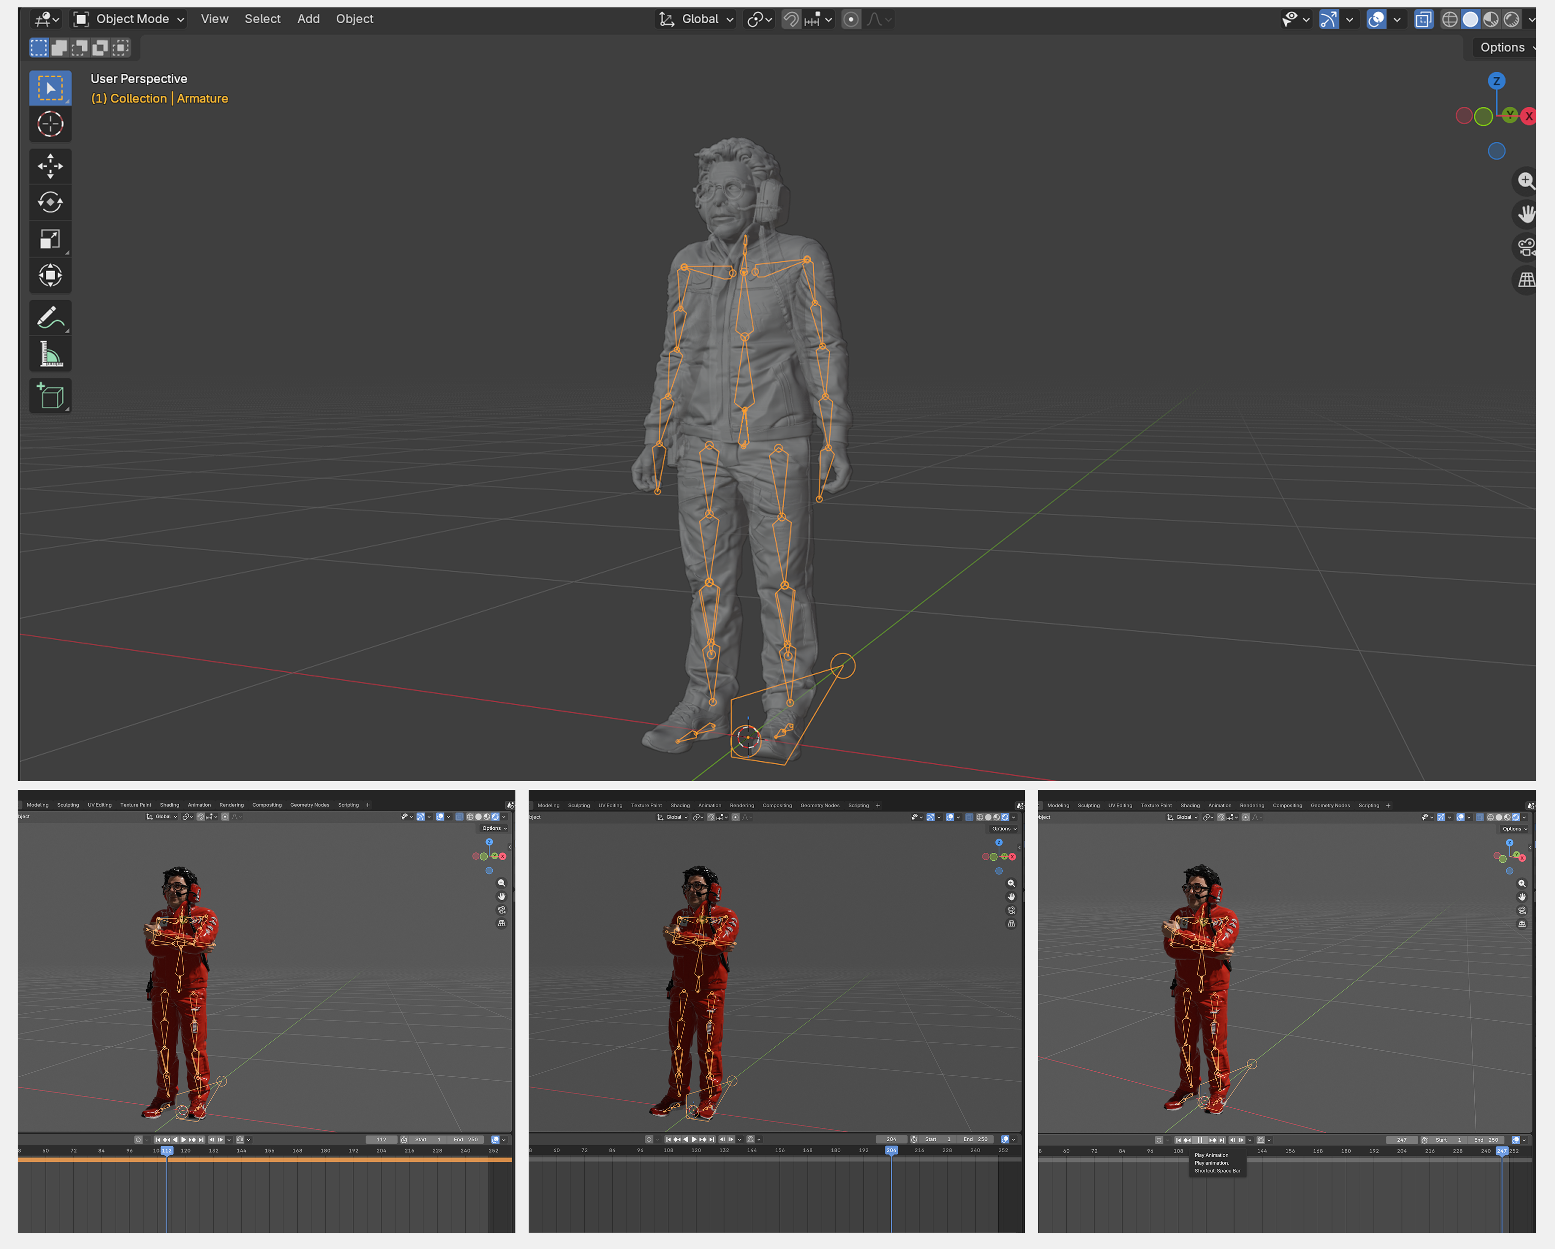Click the blue Z axis gizmo ball
This screenshot has width=1555, height=1249.
(1496, 81)
